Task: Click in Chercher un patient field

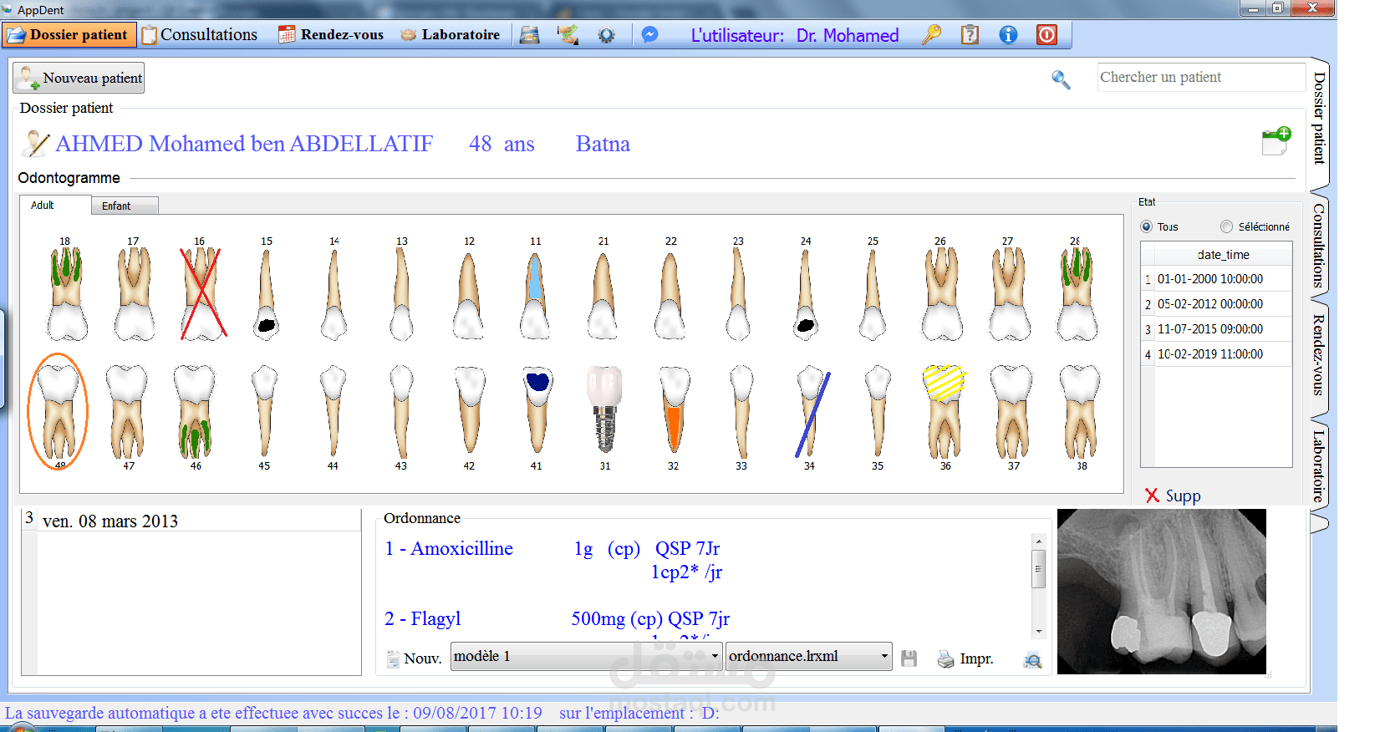Action: [1201, 77]
